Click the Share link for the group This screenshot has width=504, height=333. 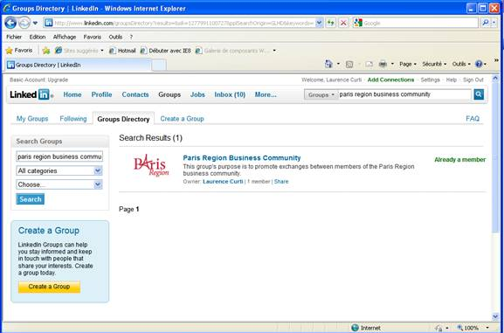(281, 182)
